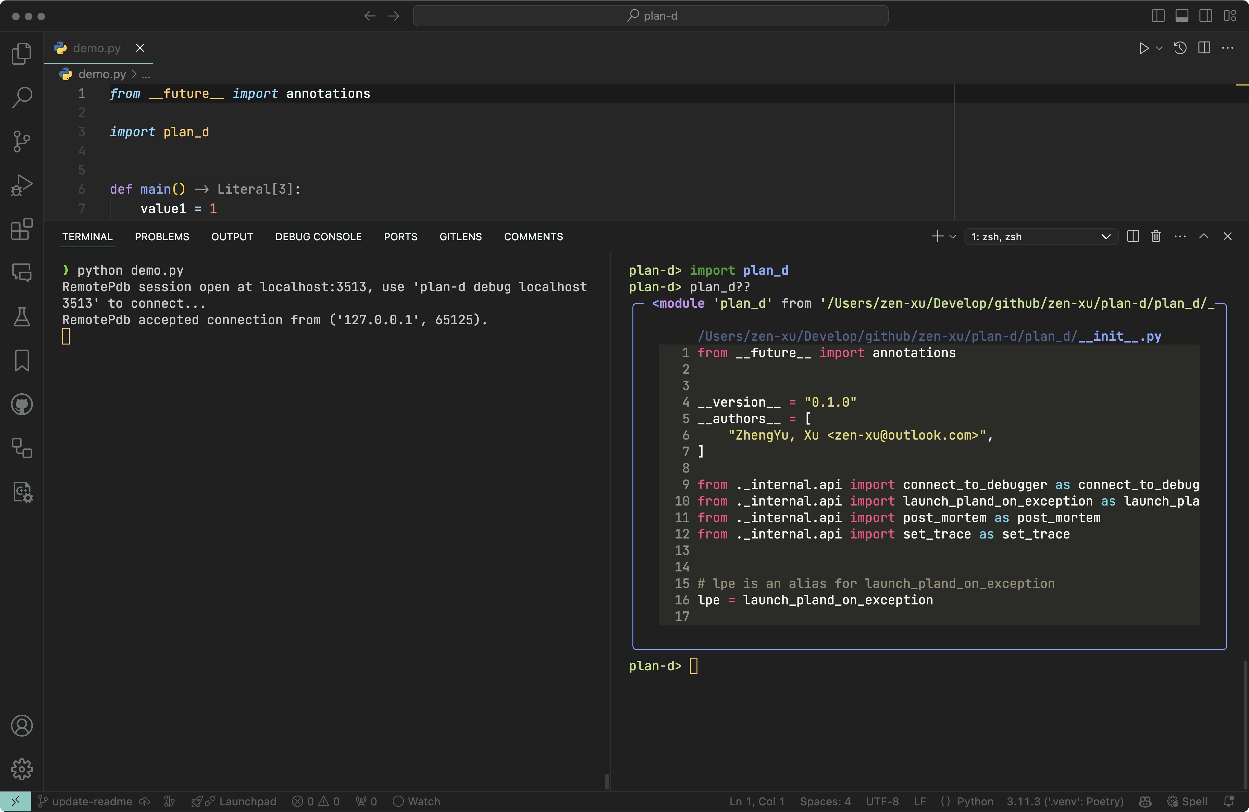The image size is (1249, 812).
Task: Open the Search sidebar
Action: 22,97
